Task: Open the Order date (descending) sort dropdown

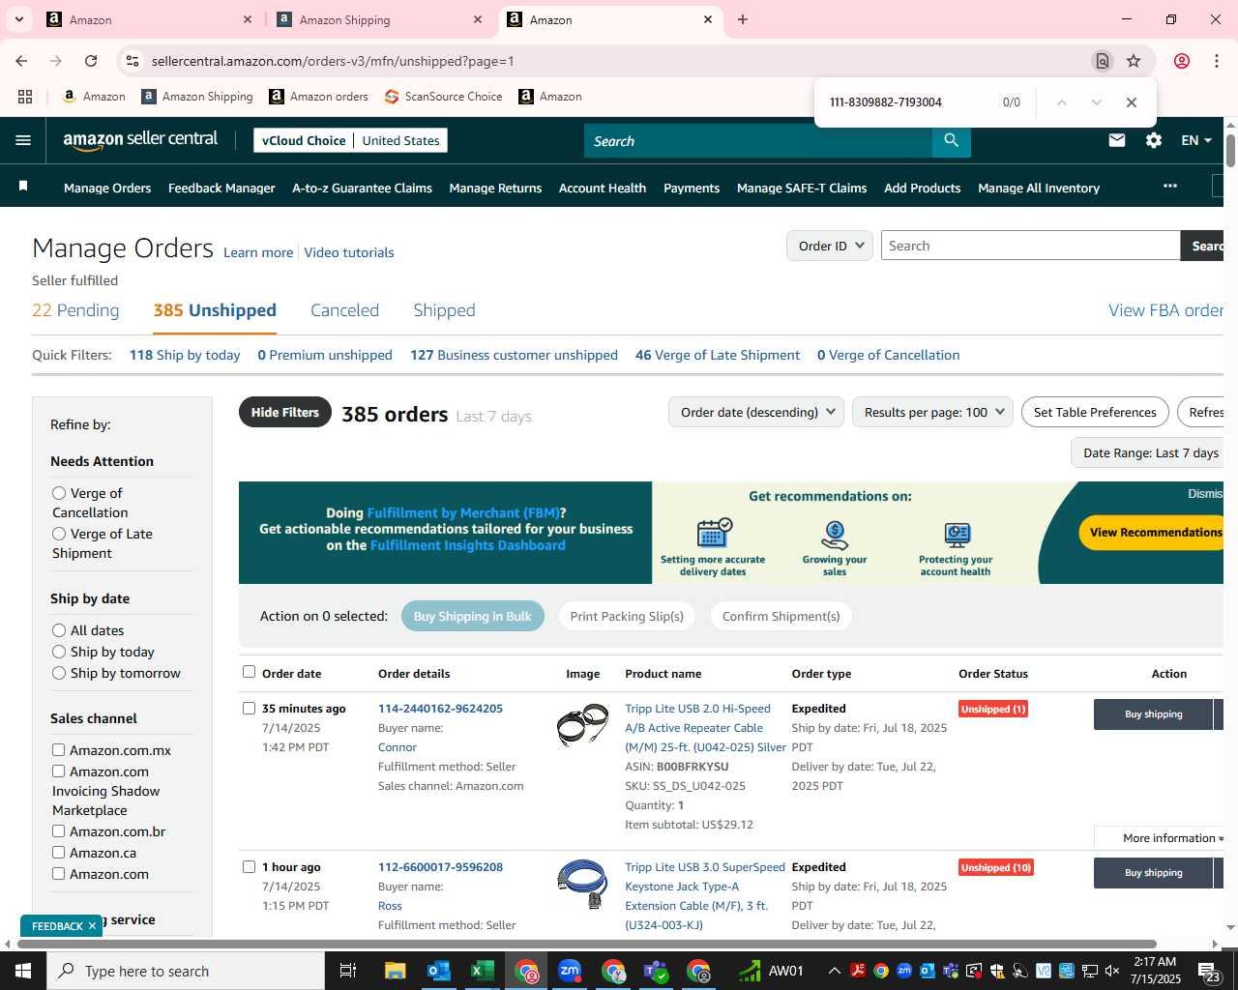Action: tap(756, 412)
